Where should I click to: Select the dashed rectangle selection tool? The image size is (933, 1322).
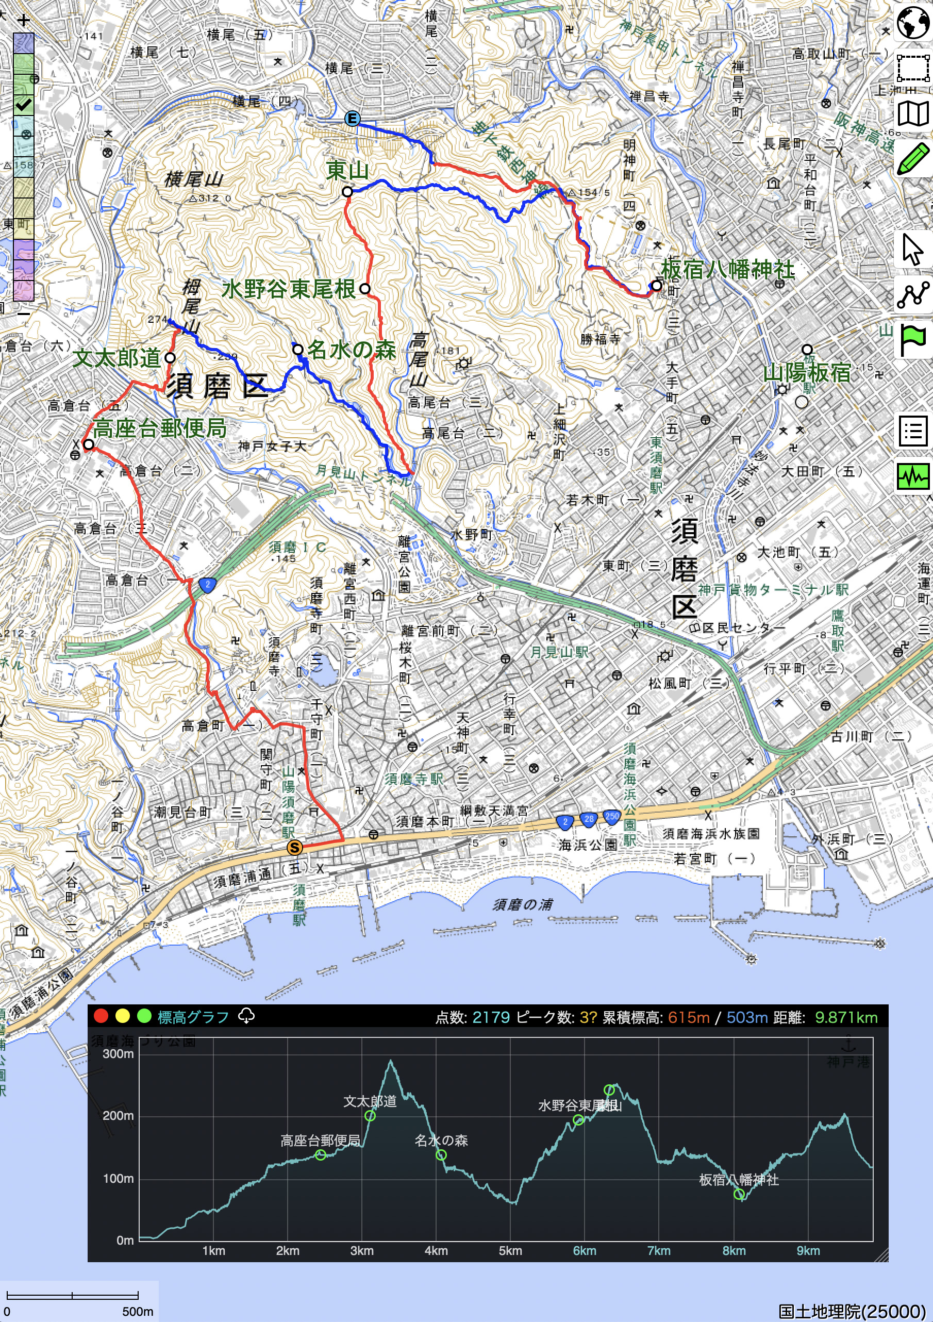[x=913, y=69]
